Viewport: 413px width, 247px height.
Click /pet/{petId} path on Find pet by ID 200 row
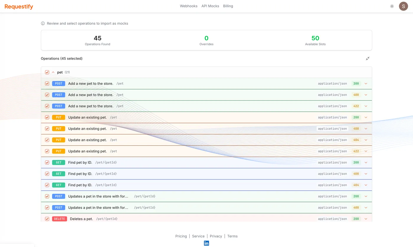pos(106,162)
